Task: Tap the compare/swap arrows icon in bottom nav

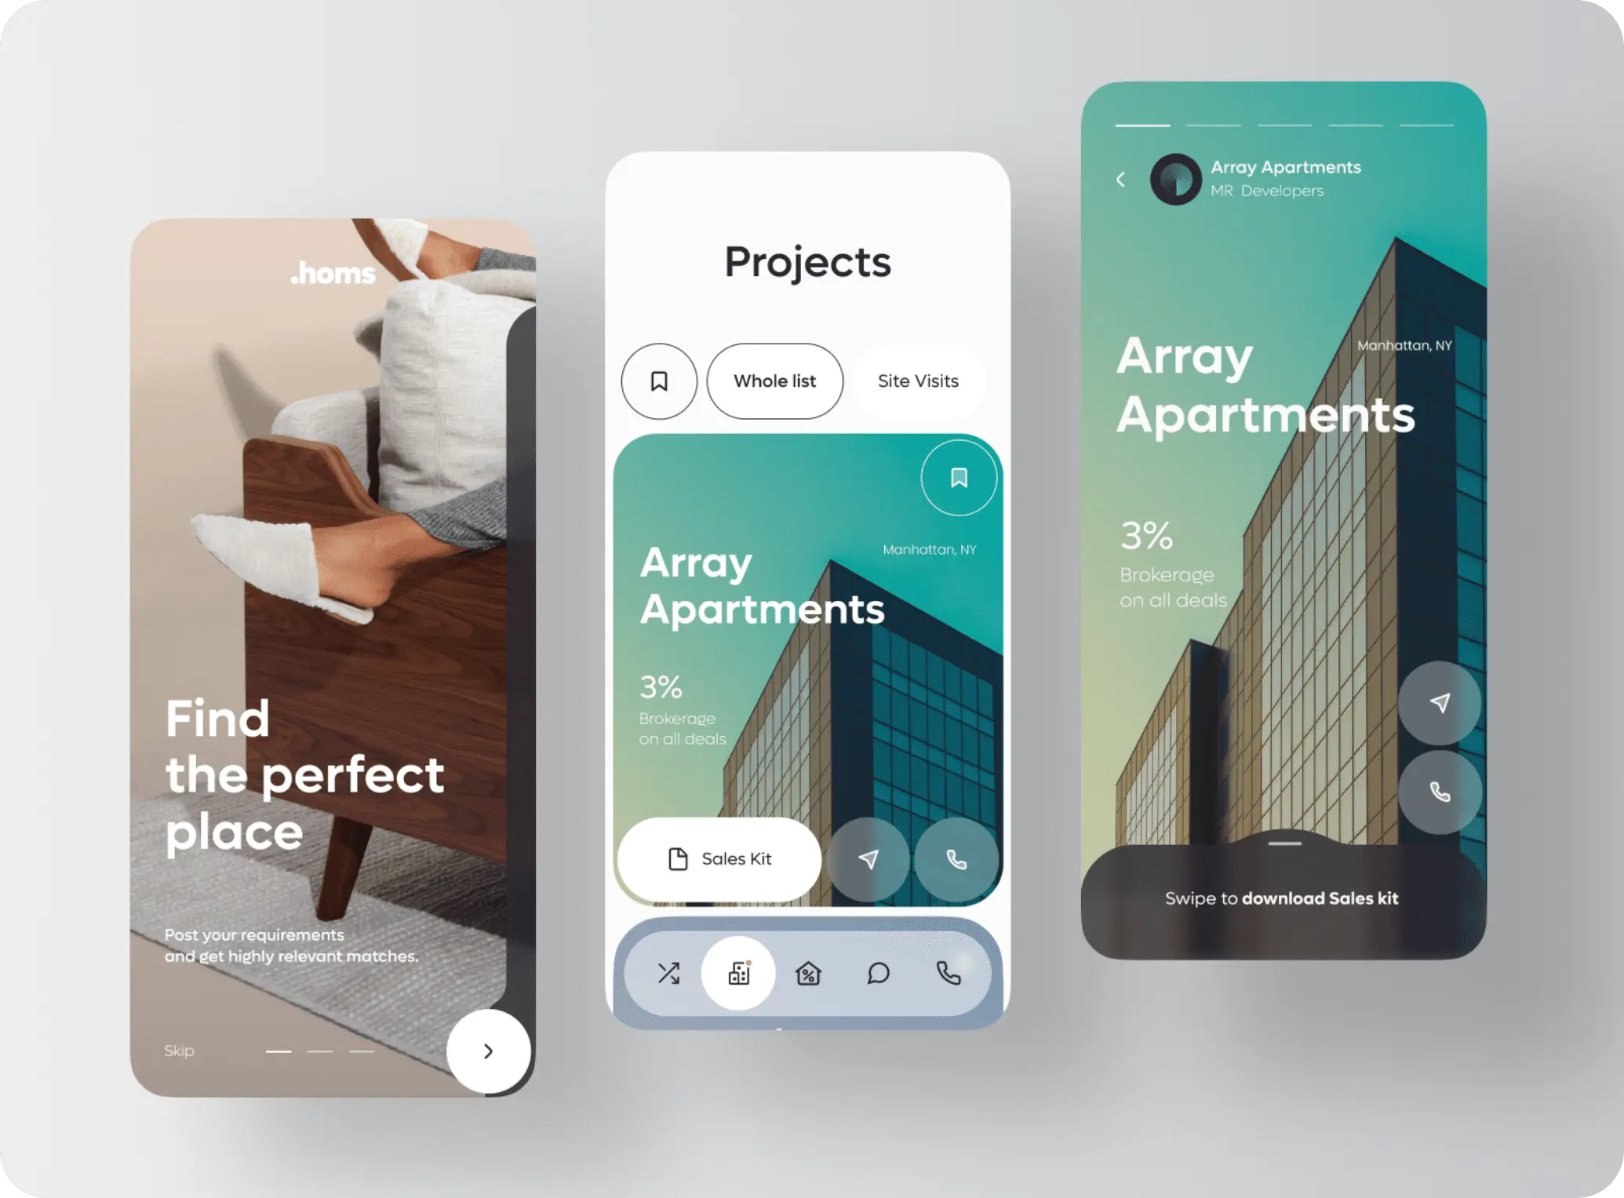Action: tap(668, 971)
